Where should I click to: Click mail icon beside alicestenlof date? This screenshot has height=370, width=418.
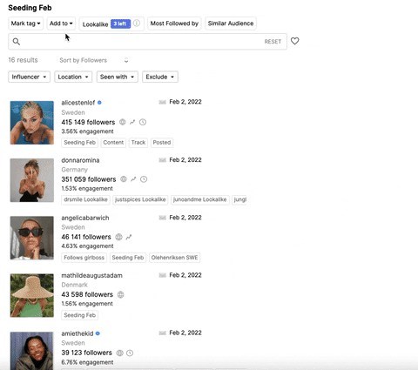[x=163, y=102]
